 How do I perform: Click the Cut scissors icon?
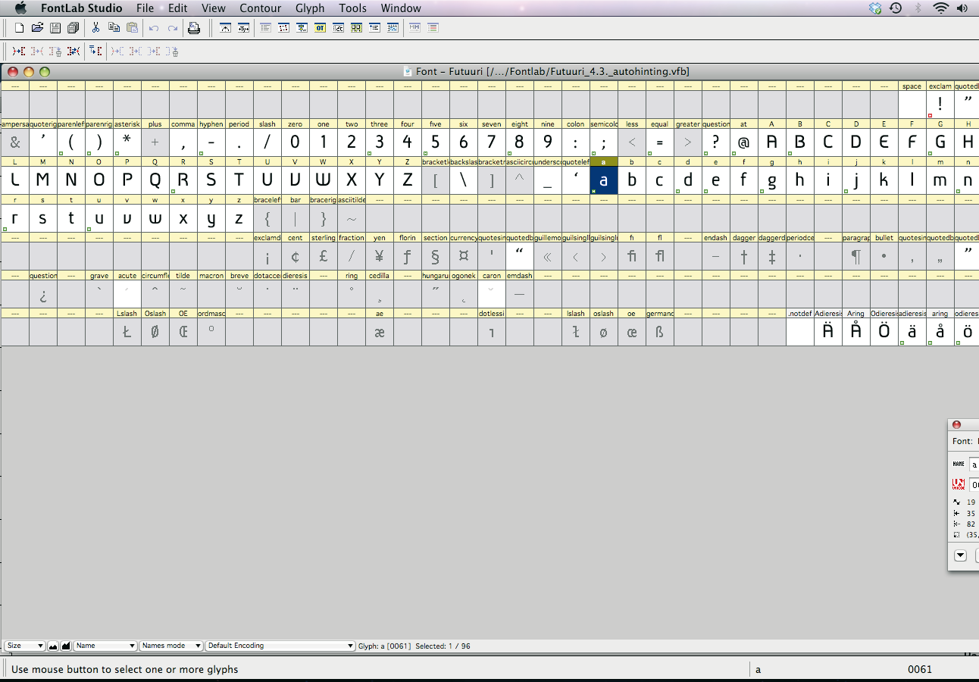click(x=95, y=28)
